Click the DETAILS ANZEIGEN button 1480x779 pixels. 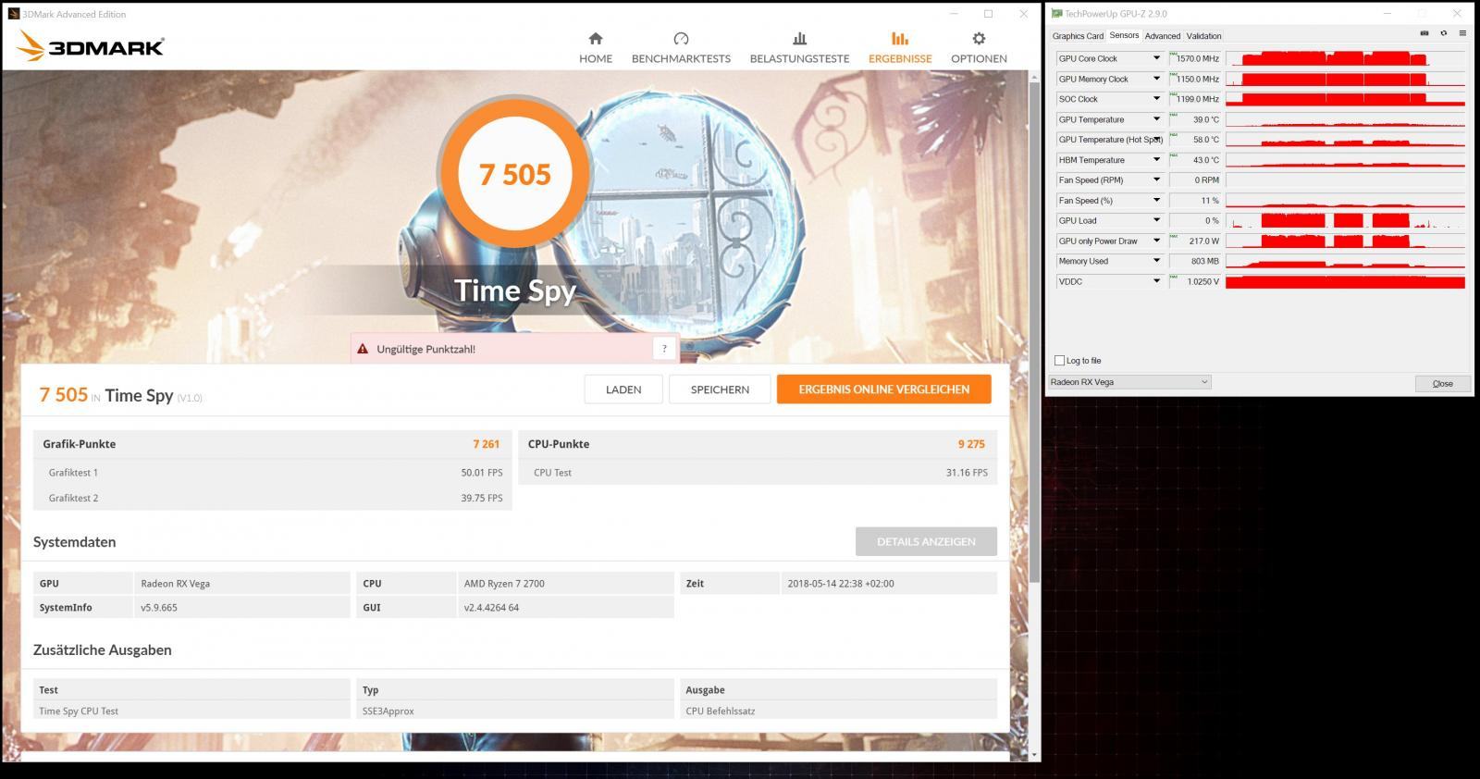coord(926,541)
